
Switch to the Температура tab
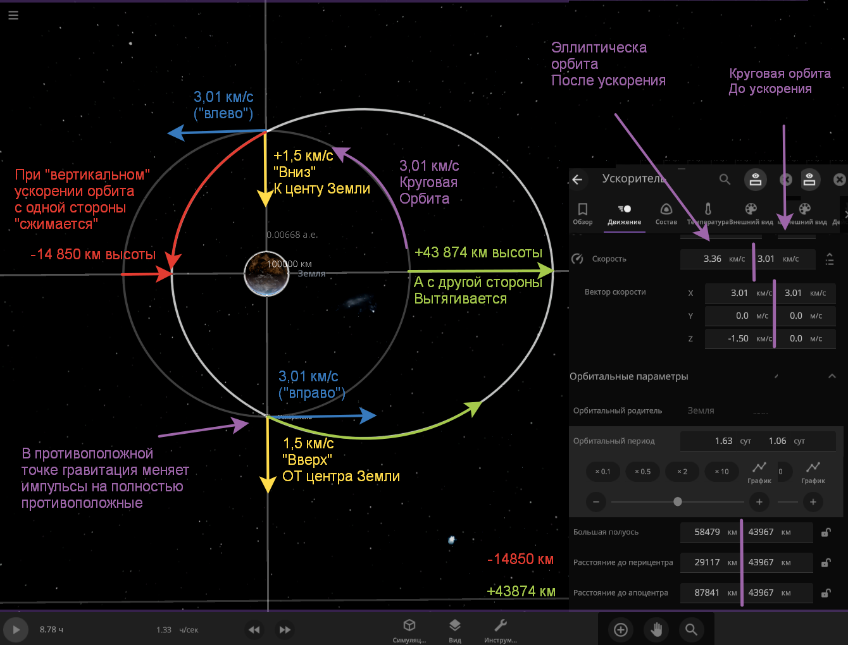pyautogui.click(x=708, y=214)
